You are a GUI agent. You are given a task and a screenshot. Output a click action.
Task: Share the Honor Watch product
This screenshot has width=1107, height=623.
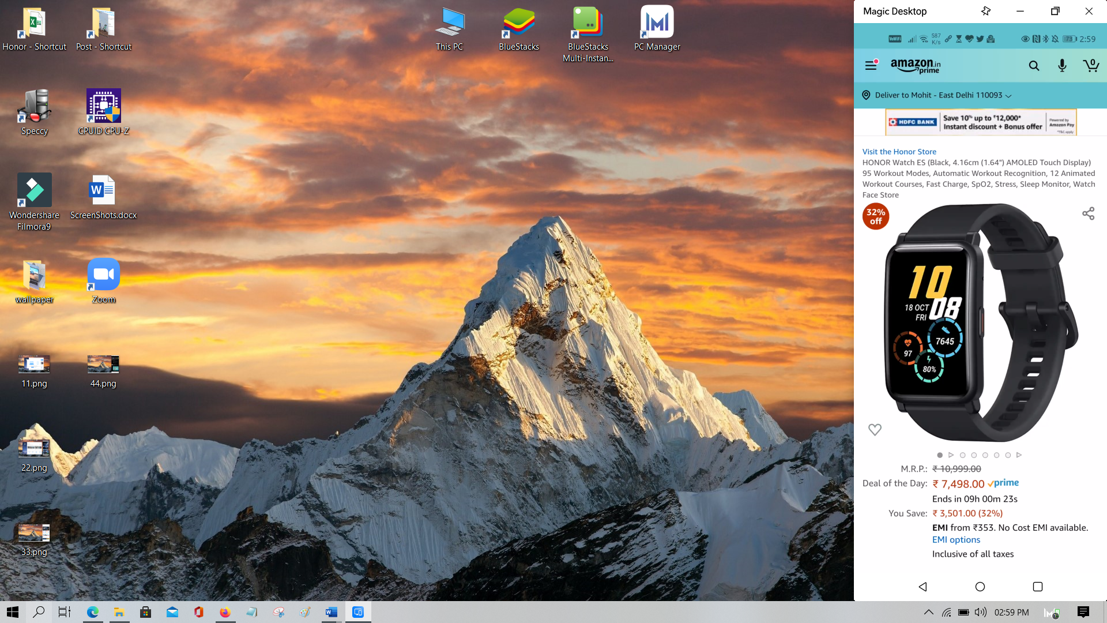(x=1088, y=213)
